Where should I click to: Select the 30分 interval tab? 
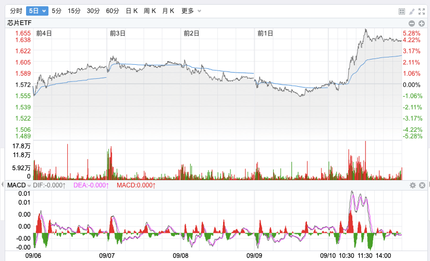(x=93, y=11)
